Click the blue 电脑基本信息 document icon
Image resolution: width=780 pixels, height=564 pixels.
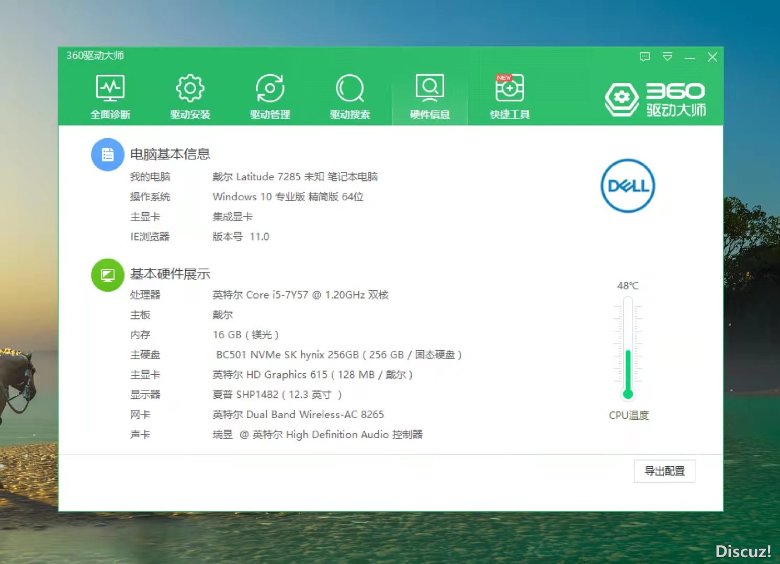tap(107, 155)
